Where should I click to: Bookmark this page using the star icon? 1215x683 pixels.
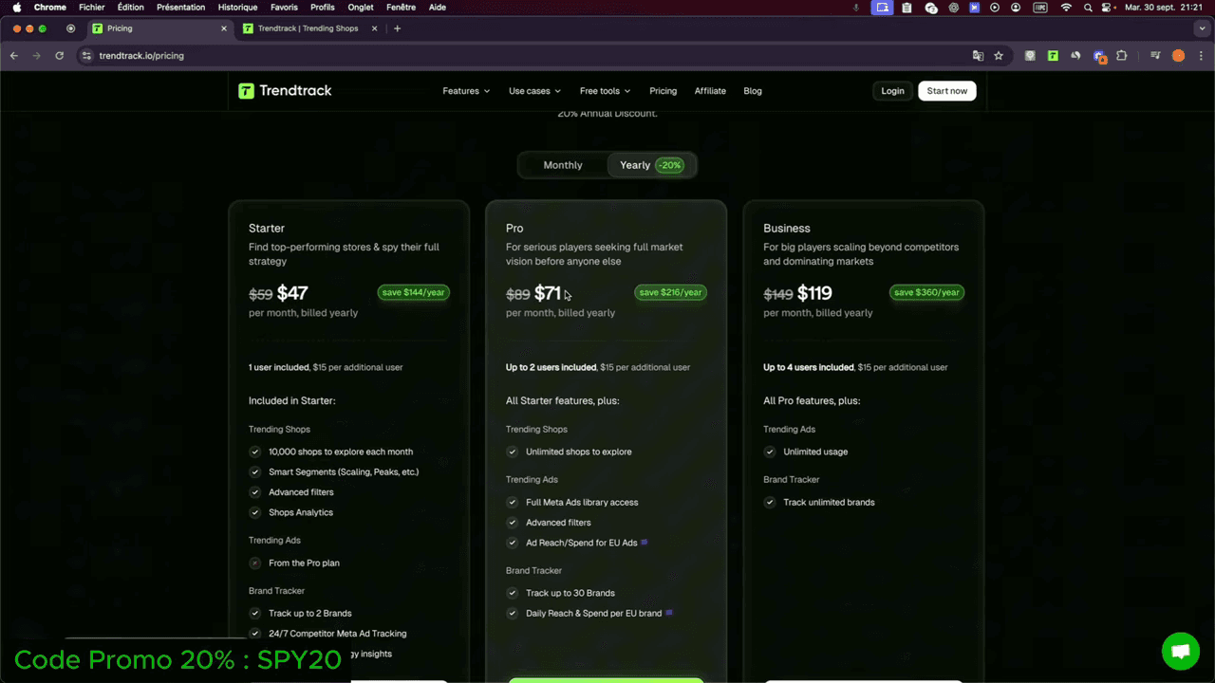click(999, 56)
